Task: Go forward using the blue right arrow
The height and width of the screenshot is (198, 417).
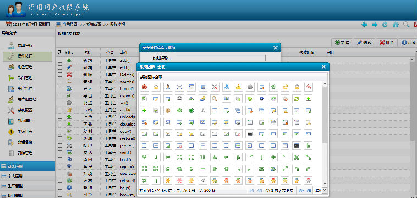Action: coord(375,25)
